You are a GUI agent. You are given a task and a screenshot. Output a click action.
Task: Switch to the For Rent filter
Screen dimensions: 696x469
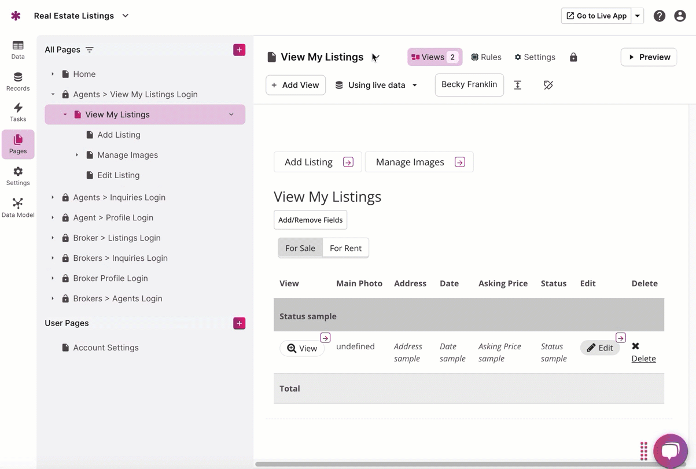[x=345, y=248]
